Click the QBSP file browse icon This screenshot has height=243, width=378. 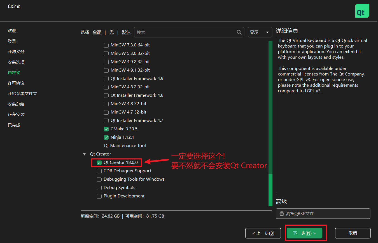click(x=282, y=214)
